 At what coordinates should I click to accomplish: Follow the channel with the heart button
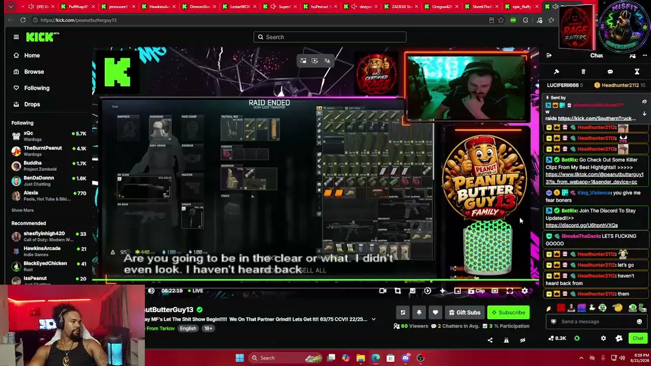435,313
